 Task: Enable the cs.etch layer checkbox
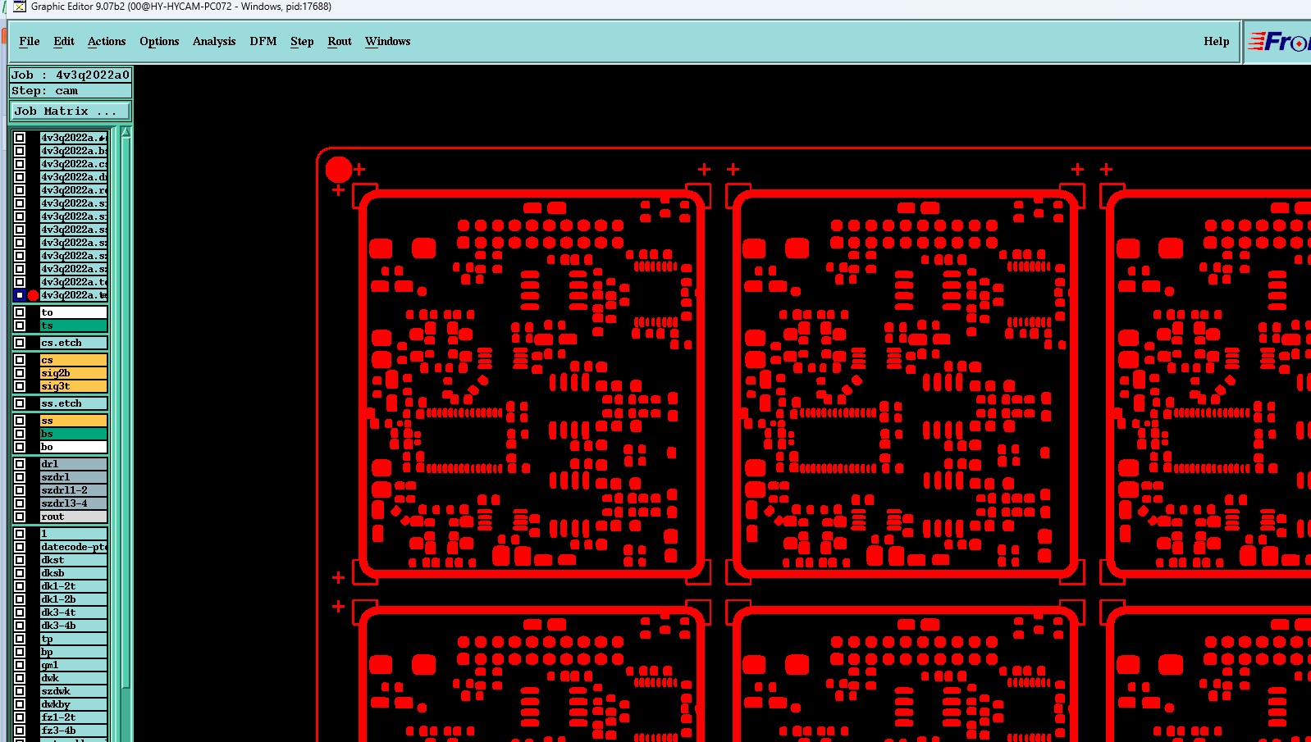pyautogui.click(x=20, y=343)
